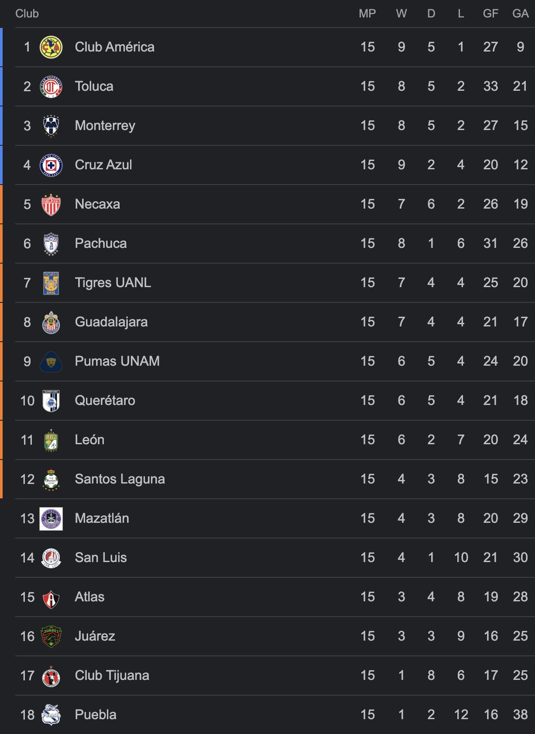Click the Tigres UANL logo

[51, 283]
